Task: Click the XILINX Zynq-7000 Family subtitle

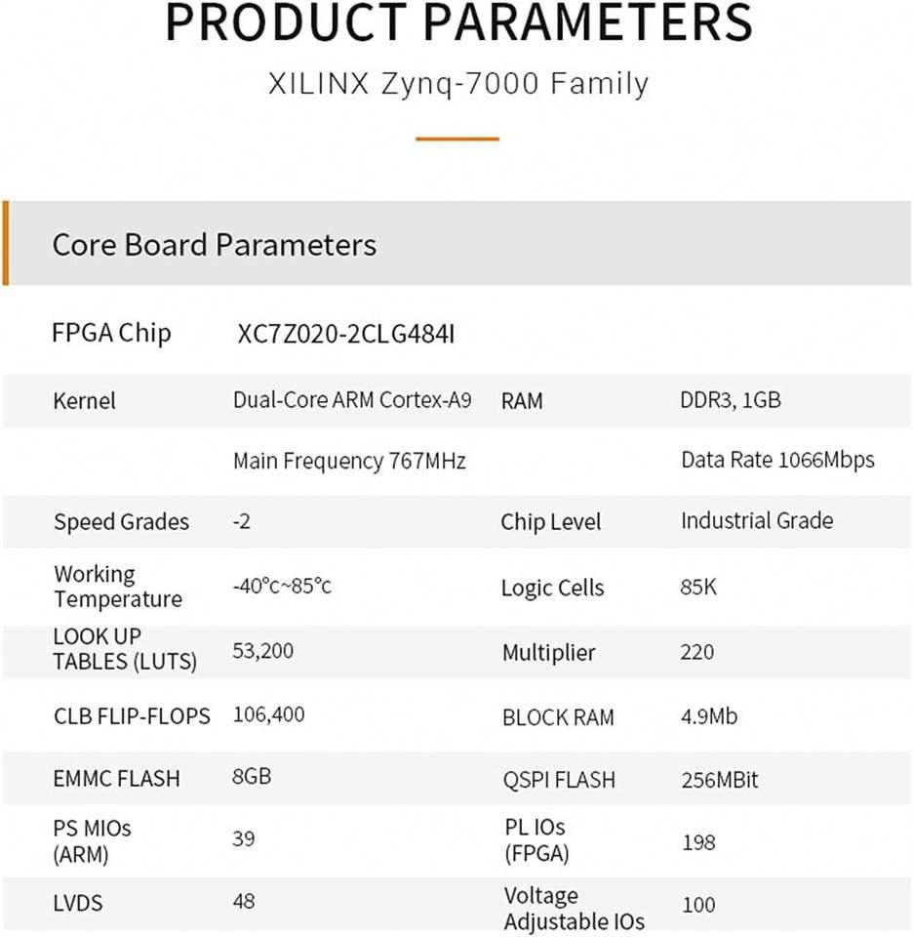Action: coord(458,84)
